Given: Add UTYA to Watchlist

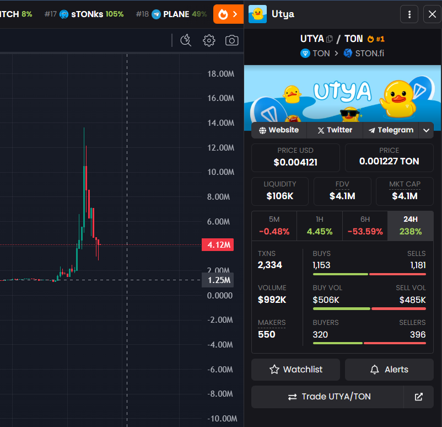Looking at the screenshot, I should coord(295,370).
